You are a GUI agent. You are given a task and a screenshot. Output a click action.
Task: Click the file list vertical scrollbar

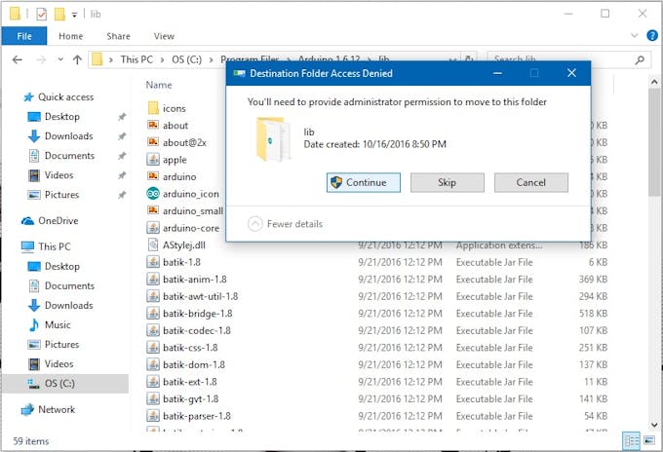tap(654, 253)
